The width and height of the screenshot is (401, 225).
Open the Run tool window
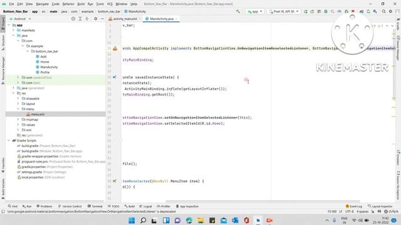(x=27, y=206)
